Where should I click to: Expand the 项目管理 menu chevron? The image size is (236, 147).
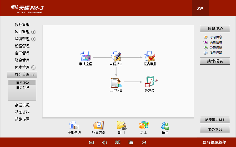[33, 32]
